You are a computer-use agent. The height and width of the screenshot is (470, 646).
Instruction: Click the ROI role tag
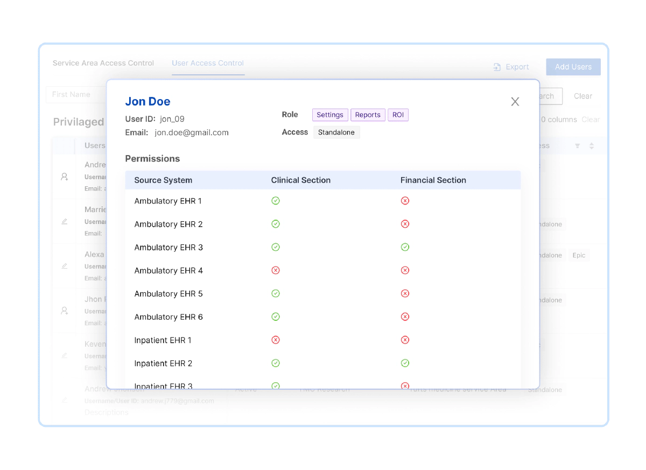pyautogui.click(x=398, y=115)
